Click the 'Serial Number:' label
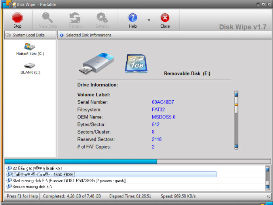 [93, 102]
